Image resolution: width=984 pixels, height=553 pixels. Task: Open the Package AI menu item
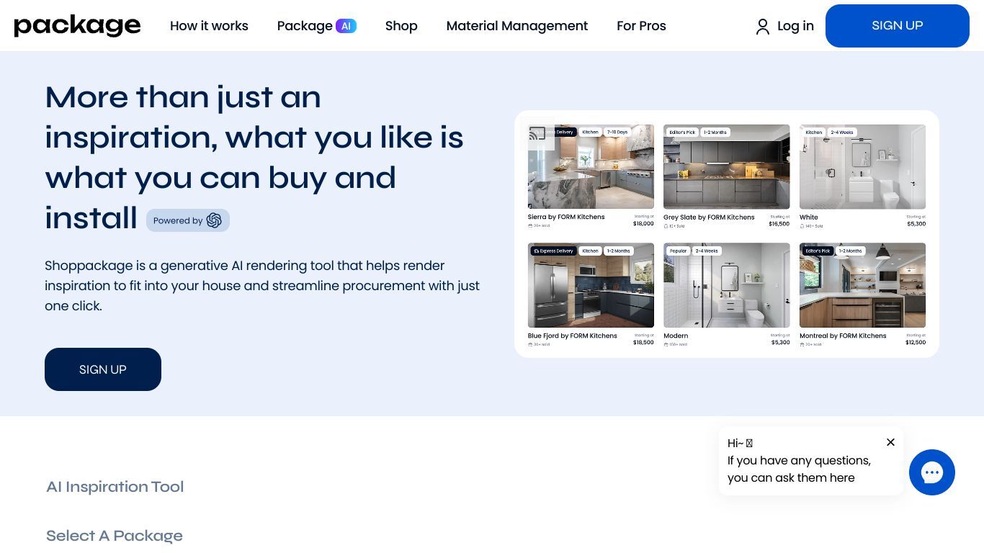click(x=316, y=26)
